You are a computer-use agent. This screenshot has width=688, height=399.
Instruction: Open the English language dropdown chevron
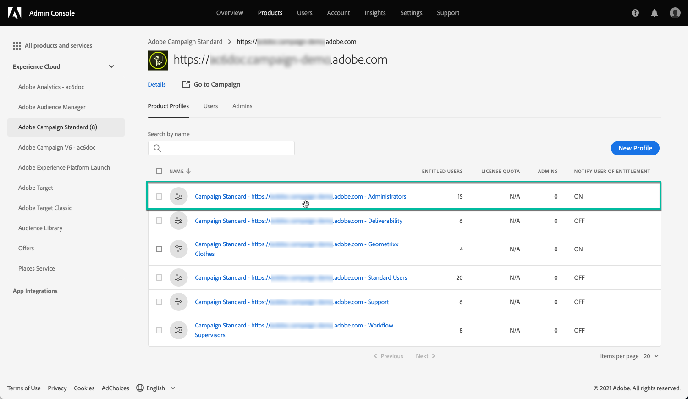tap(173, 388)
